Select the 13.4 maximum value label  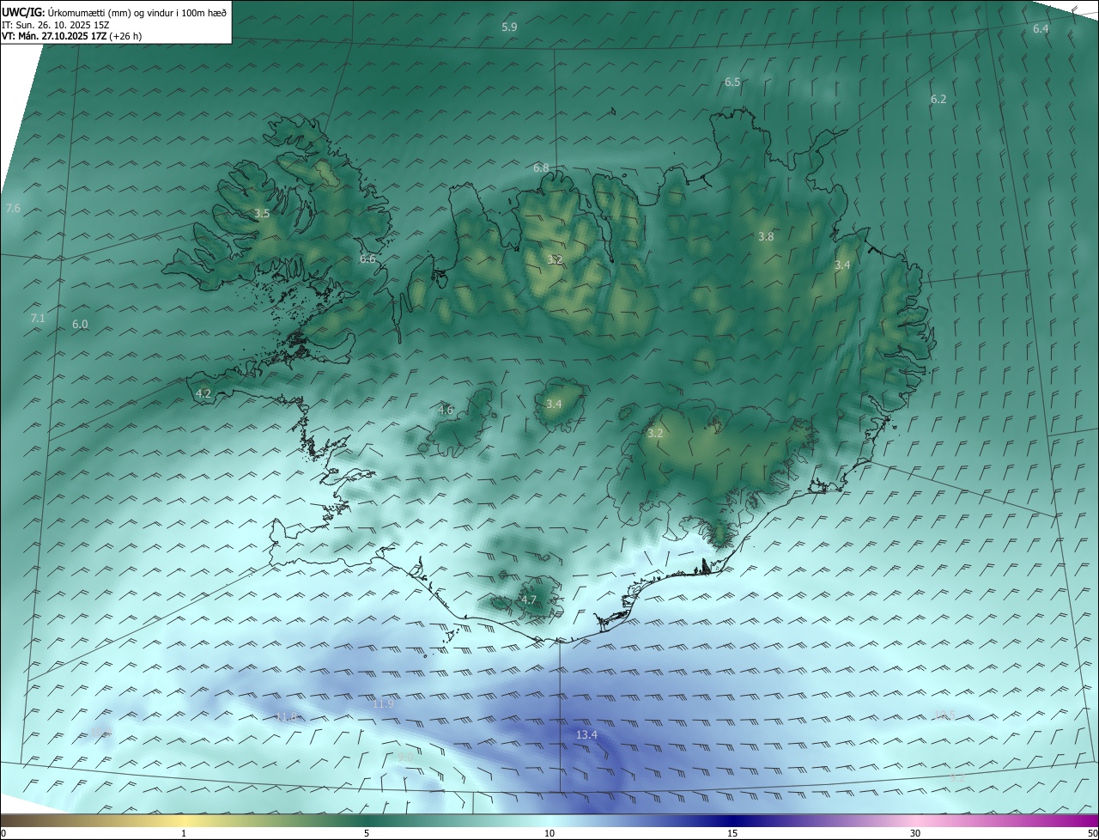(586, 735)
